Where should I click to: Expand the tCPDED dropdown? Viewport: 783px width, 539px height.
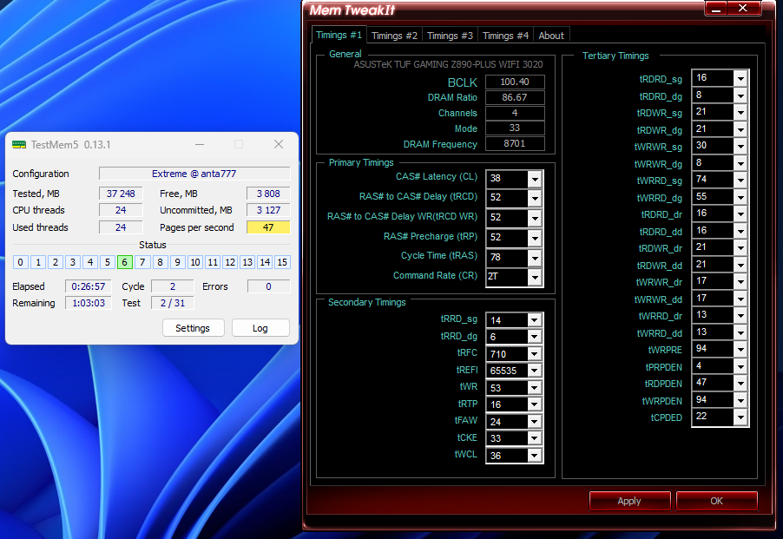pyautogui.click(x=740, y=417)
